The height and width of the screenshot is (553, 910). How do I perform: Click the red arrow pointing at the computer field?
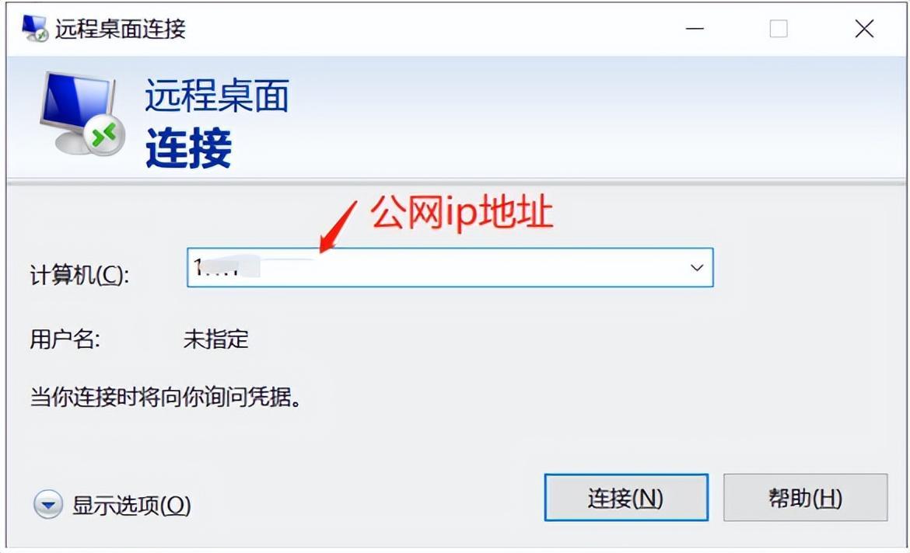(x=337, y=227)
